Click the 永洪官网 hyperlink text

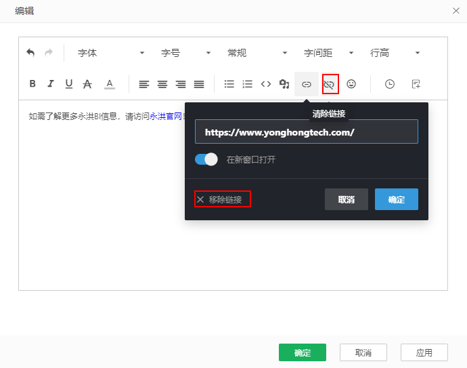166,117
